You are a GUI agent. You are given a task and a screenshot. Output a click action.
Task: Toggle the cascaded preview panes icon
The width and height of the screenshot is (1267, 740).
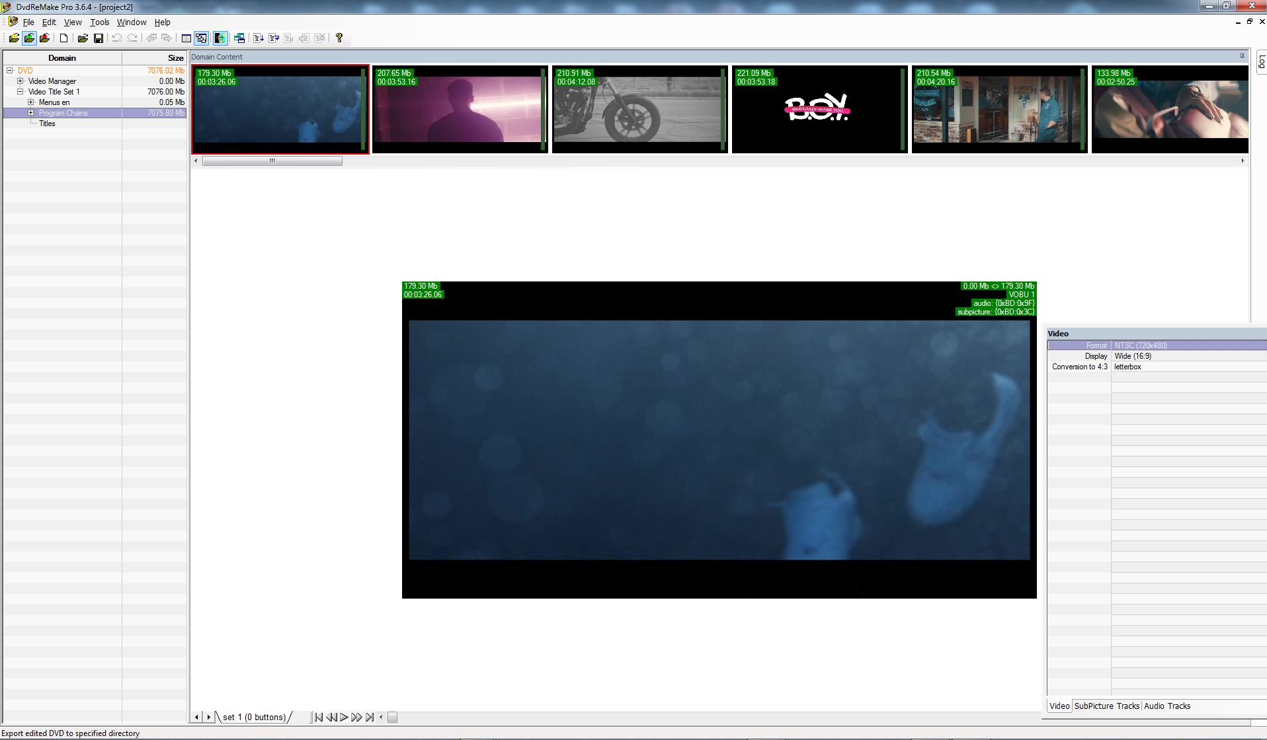point(202,38)
